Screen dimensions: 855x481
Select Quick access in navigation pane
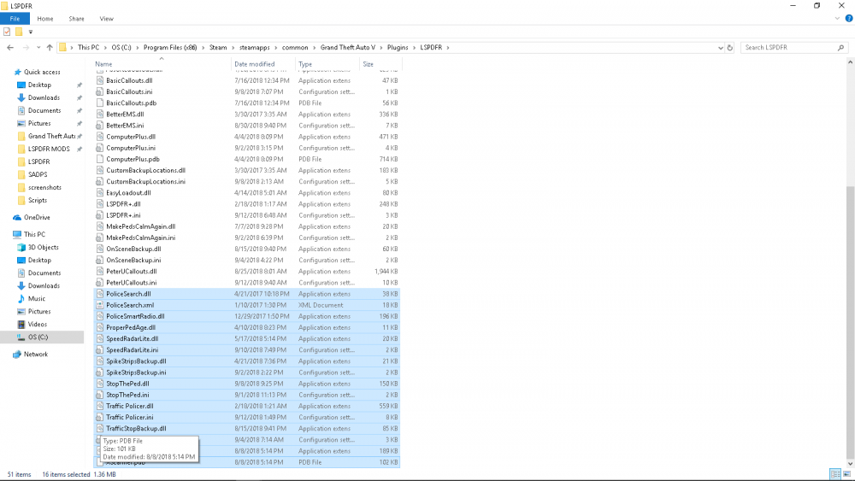pos(42,72)
